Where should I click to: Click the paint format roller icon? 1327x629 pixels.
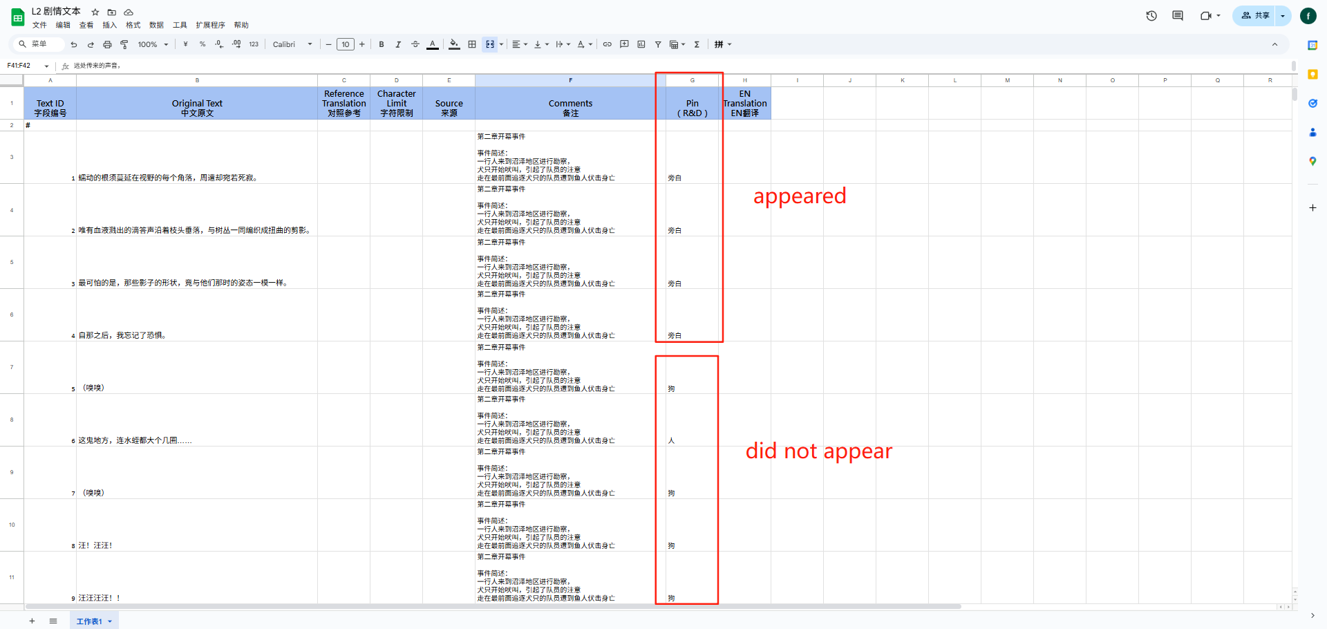tap(124, 44)
